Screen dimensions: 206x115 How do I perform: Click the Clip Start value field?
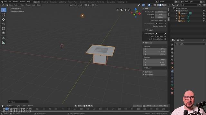(161, 15)
